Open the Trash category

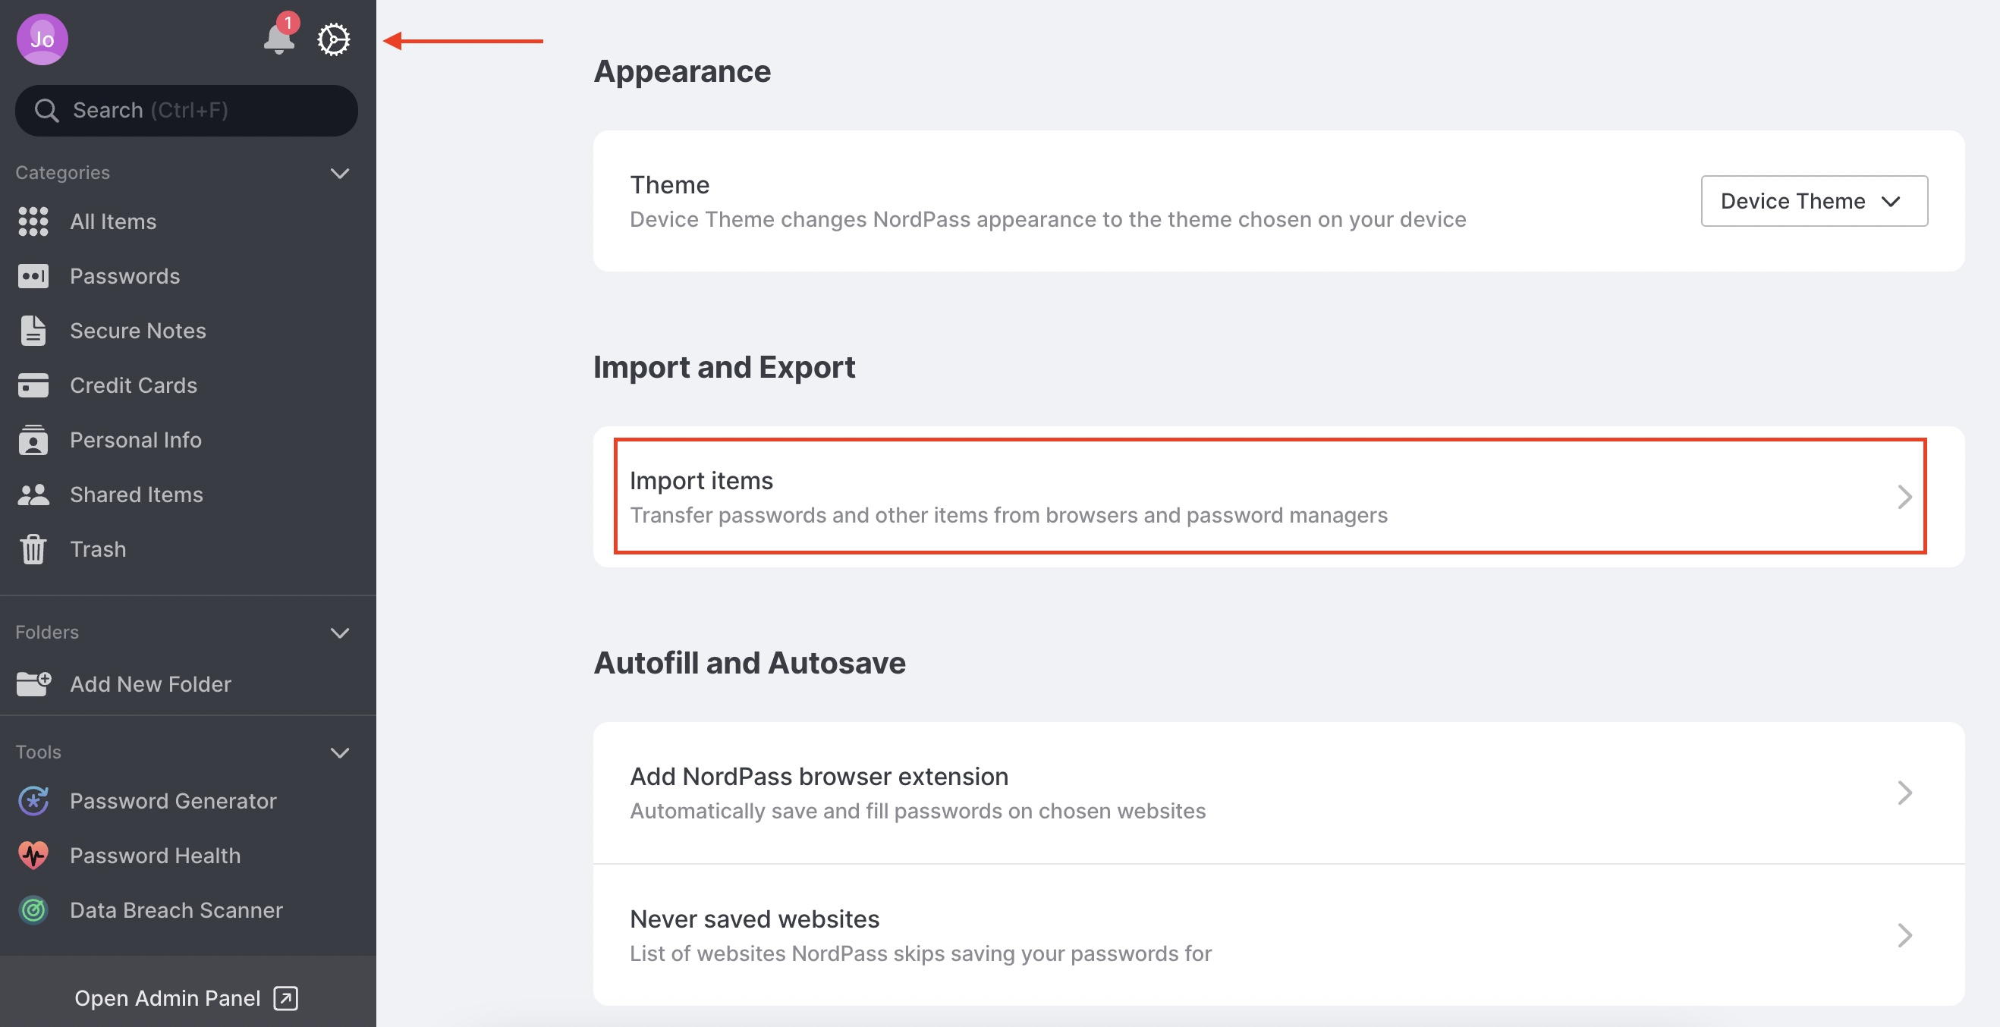188,549
